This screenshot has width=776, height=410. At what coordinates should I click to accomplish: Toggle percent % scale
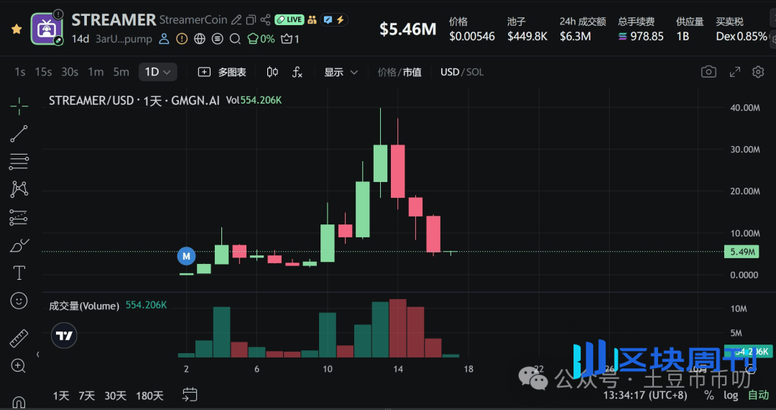[709, 395]
